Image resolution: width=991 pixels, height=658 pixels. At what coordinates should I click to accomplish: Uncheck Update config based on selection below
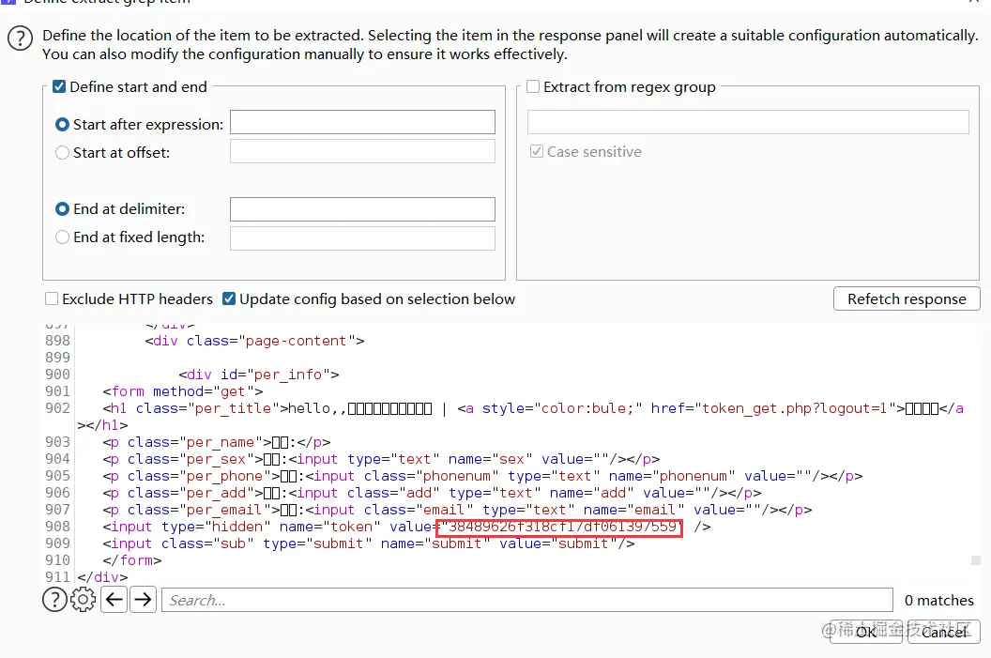click(229, 299)
